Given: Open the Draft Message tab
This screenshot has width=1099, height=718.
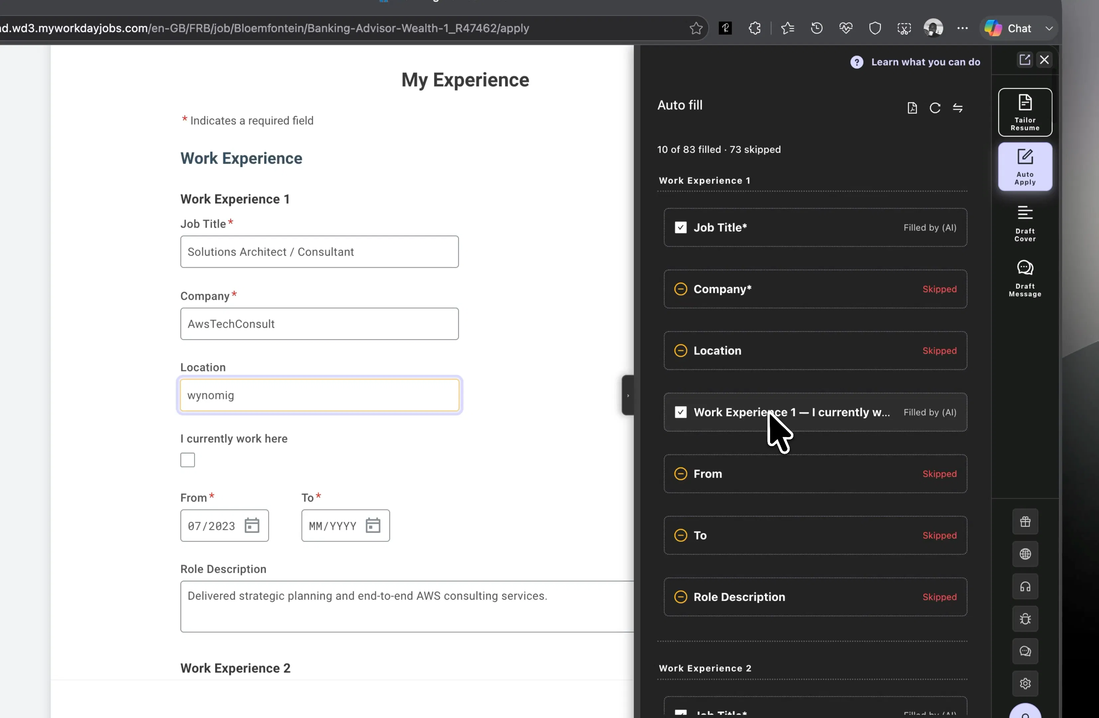Looking at the screenshot, I should tap(1025, 279).
